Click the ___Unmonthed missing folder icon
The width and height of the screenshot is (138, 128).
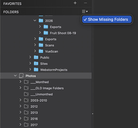pos(26,94)
